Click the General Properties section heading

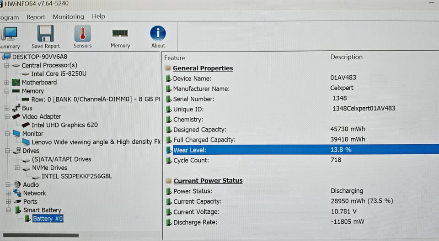(x=203, y=68)
